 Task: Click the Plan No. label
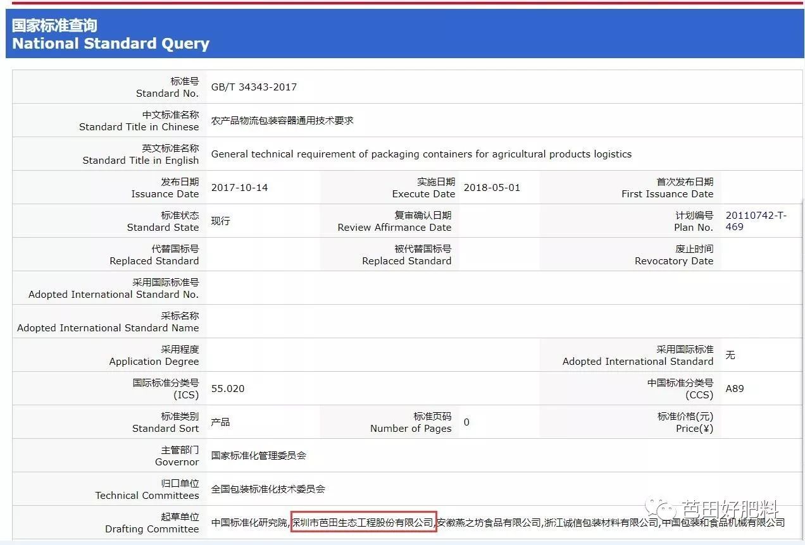tap(694, 221)
